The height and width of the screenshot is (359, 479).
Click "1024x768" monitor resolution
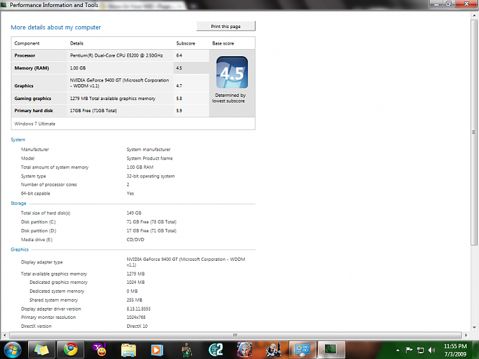tap(136, 317)
